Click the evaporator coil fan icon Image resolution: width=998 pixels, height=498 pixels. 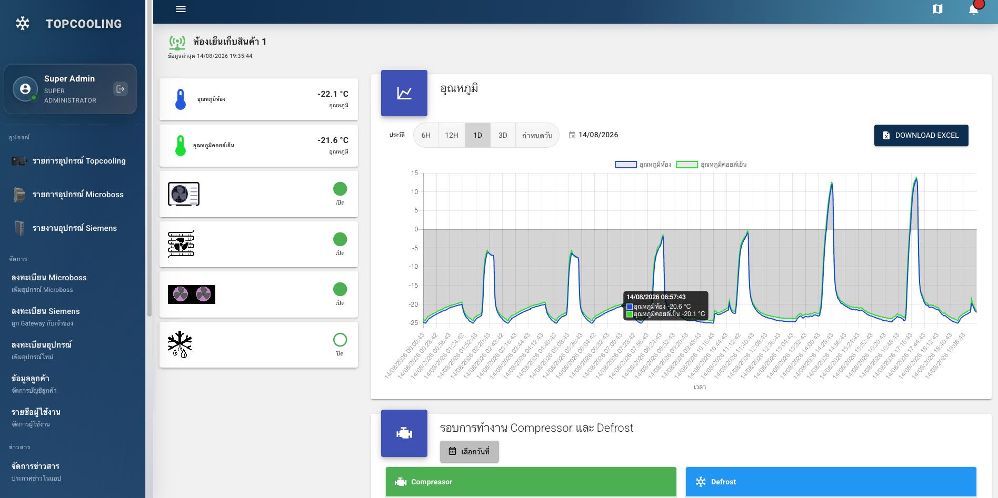coord(181,244)
